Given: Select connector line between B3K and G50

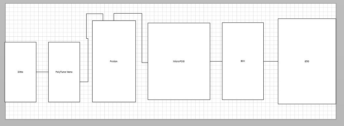Looking at the screenshot, I should click(x=271, y=61).
